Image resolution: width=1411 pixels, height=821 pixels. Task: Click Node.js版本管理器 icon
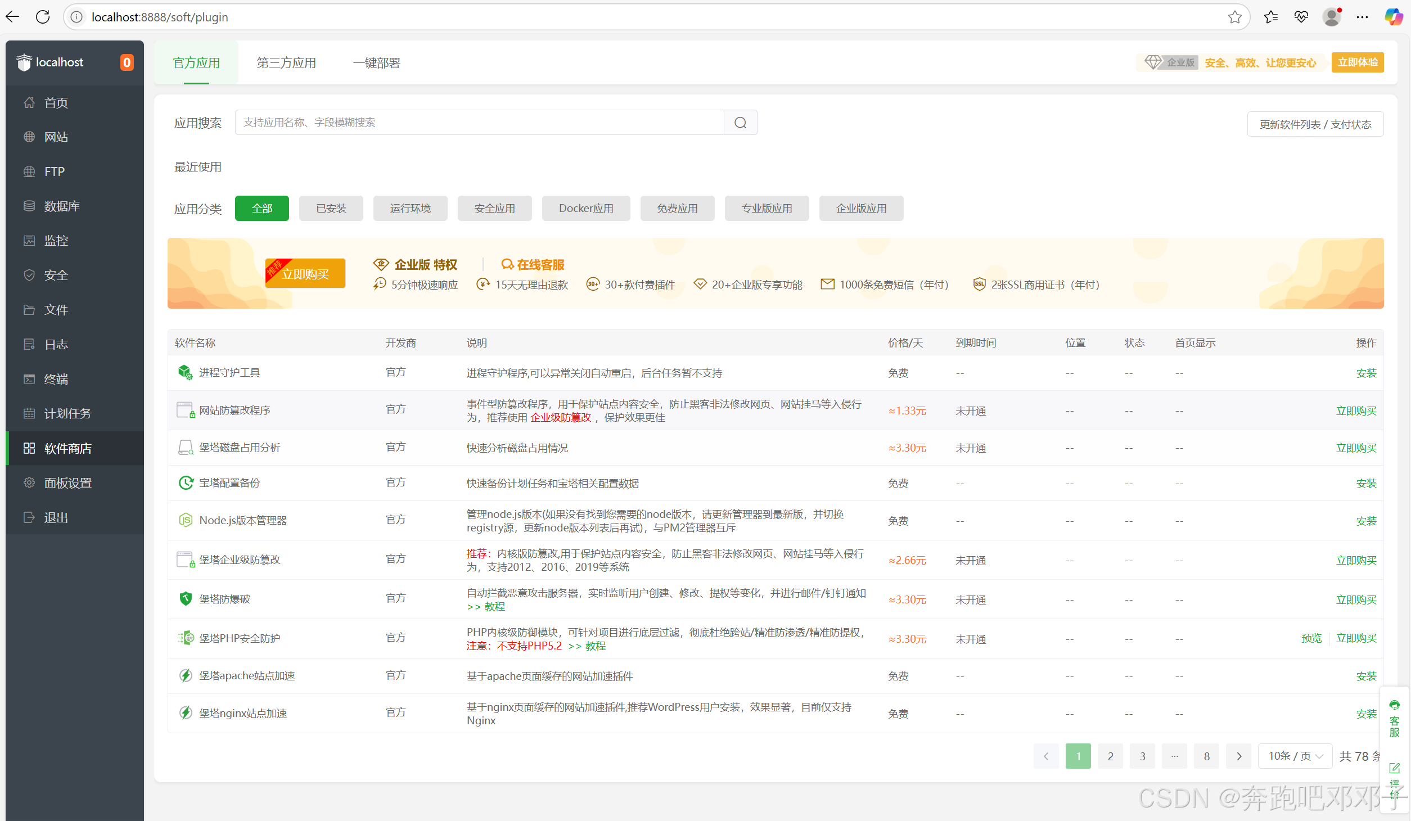pos(186,520)
